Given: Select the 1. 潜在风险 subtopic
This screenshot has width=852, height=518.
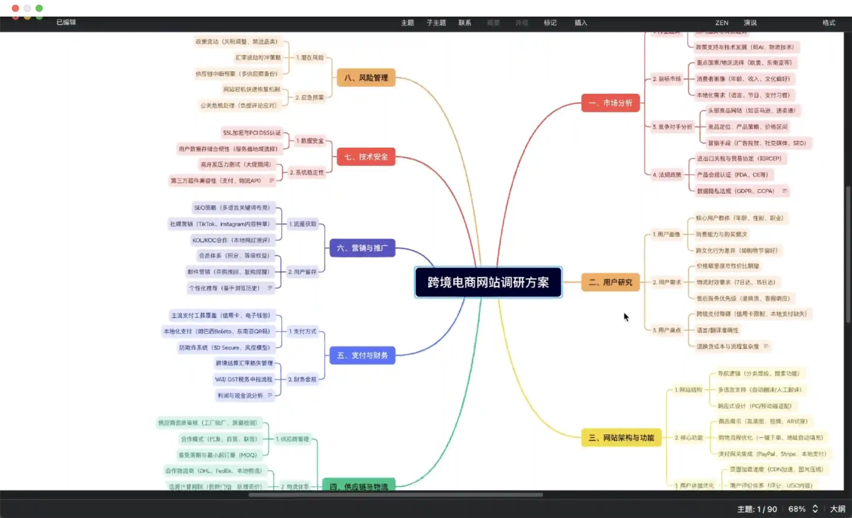Looking at the screenshot, I should (310, 57).
